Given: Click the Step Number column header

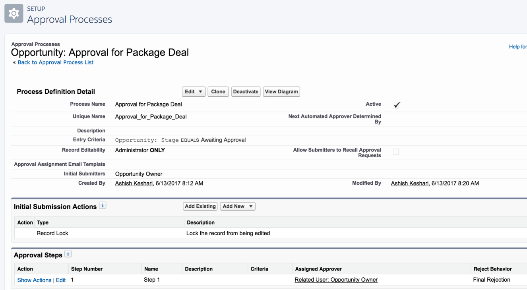Looking at the screenshot, I should pyautogui.click(x=87, y=269).
